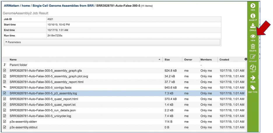
Task: Select p3x-assembly.stdout file name
Action: click(x=24, y=127)
